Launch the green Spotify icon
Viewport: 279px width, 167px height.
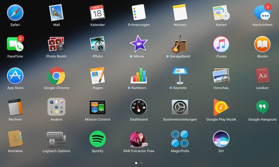coord(97,139)
